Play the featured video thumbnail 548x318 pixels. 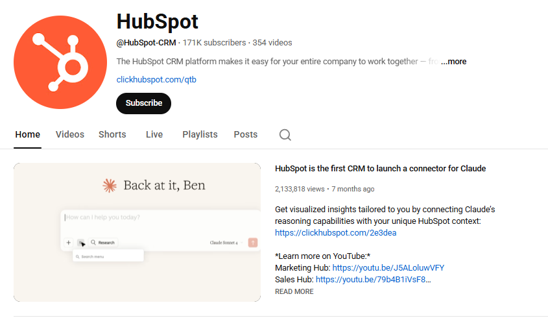(x=137, y=232)
